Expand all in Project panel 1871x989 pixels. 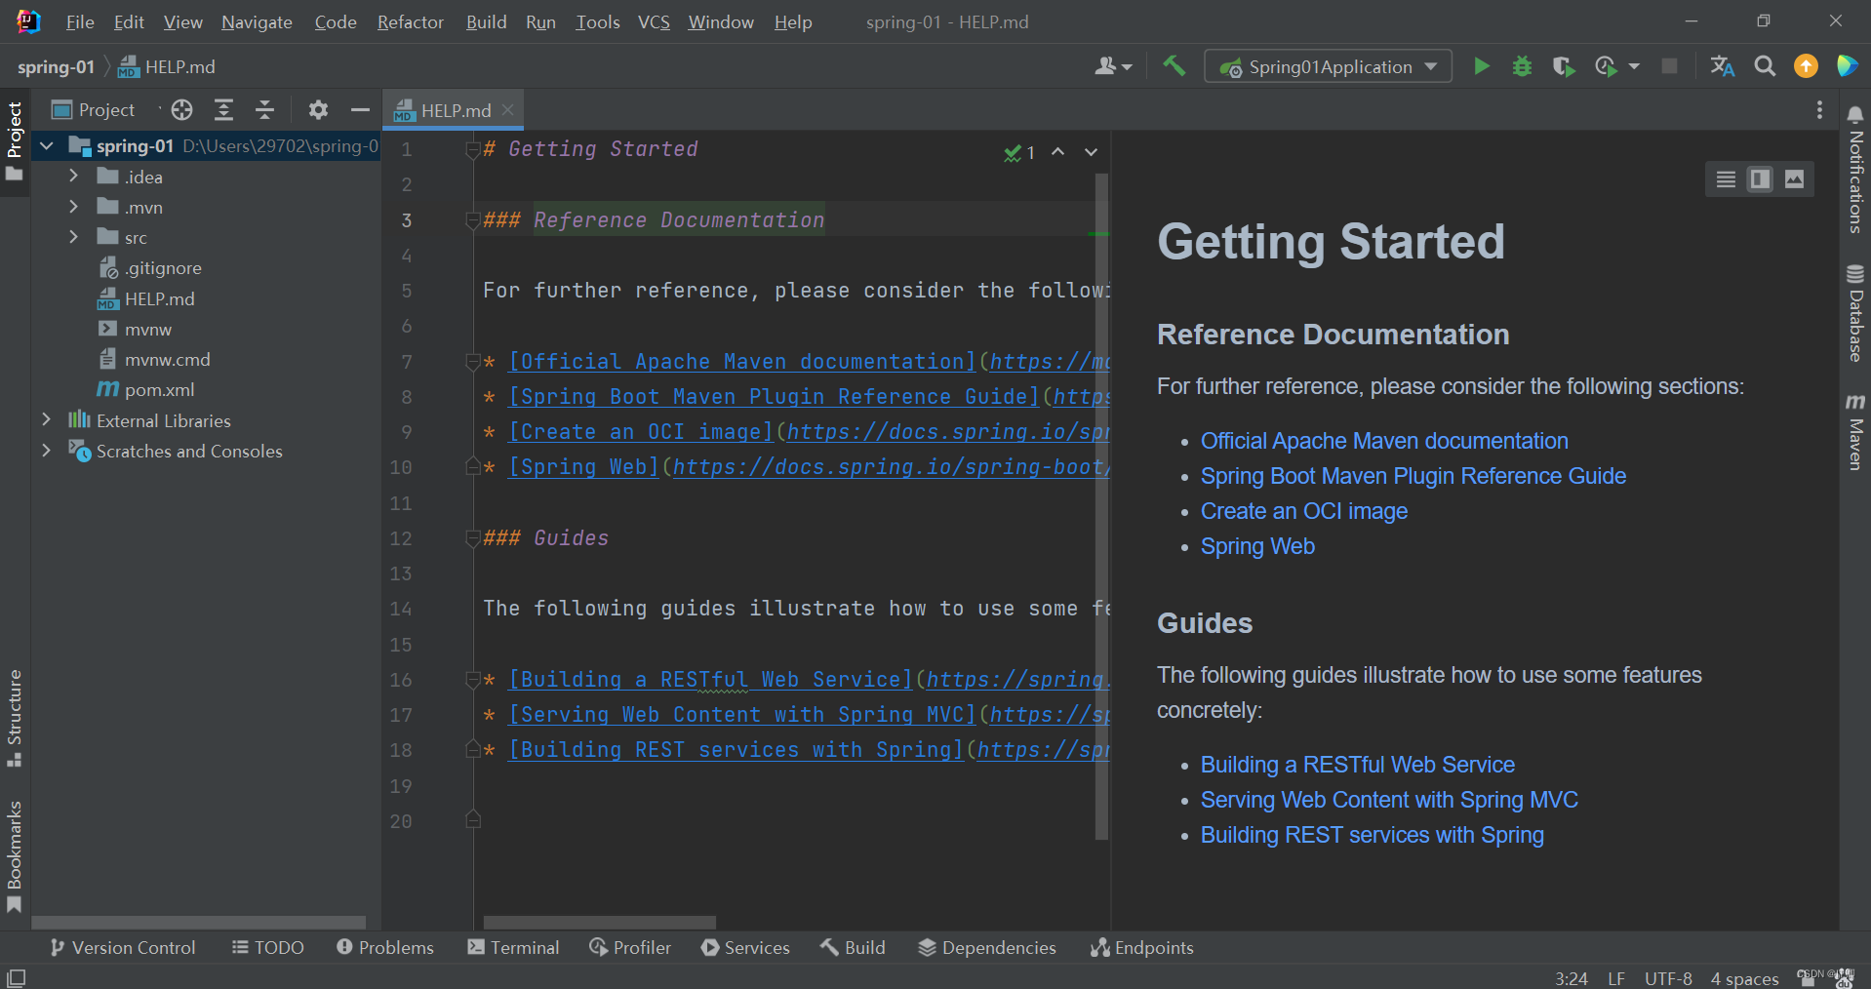(x=223, y=109)
